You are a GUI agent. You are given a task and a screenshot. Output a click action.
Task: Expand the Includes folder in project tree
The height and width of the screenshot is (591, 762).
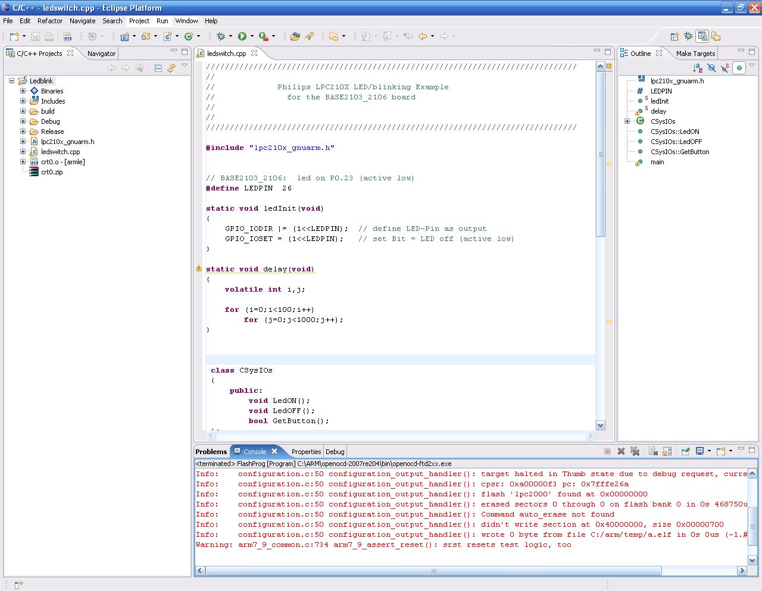click(23, 101)
